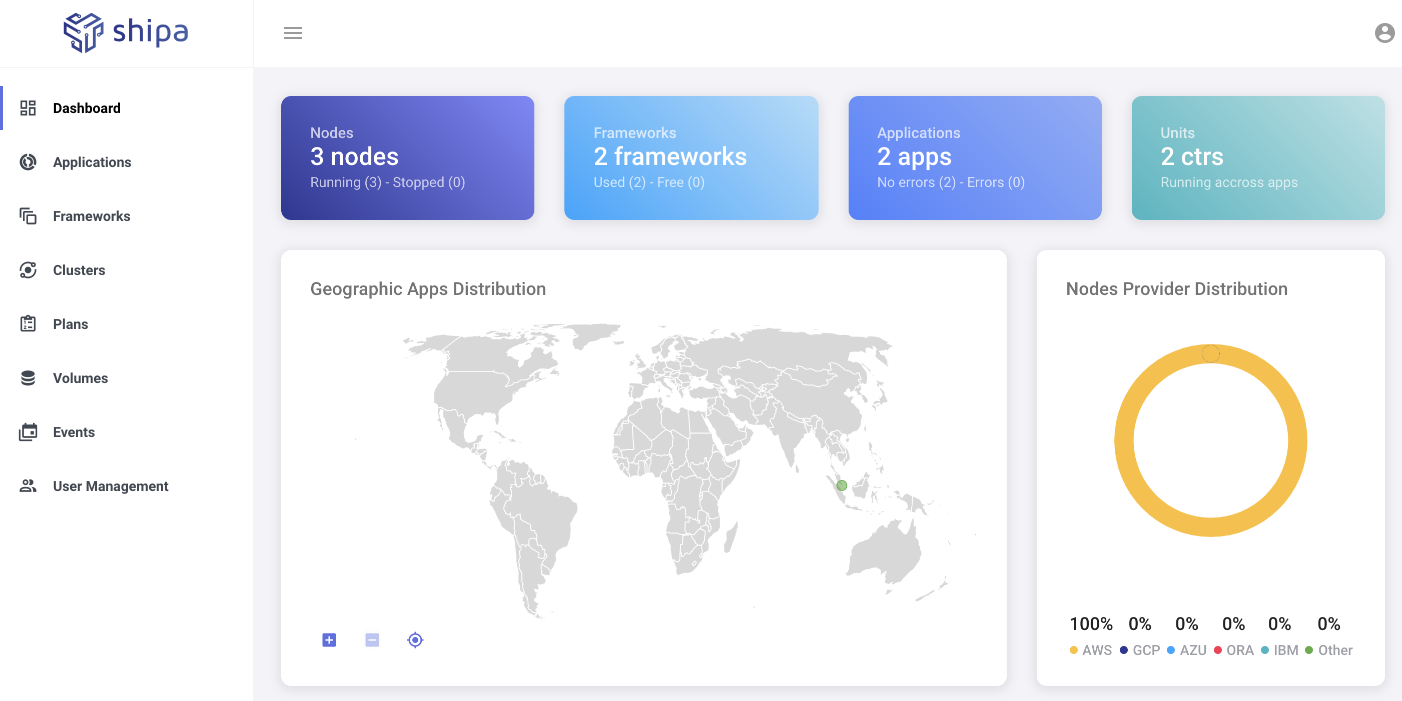Toggle the GCP legend entry
1402x701 pixels.
(x=1140, y=650)
